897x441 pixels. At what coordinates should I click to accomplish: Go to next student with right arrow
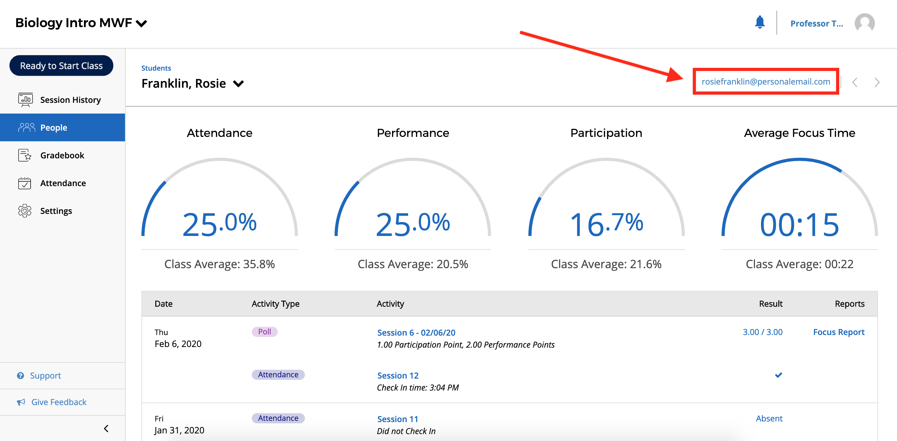877,83
